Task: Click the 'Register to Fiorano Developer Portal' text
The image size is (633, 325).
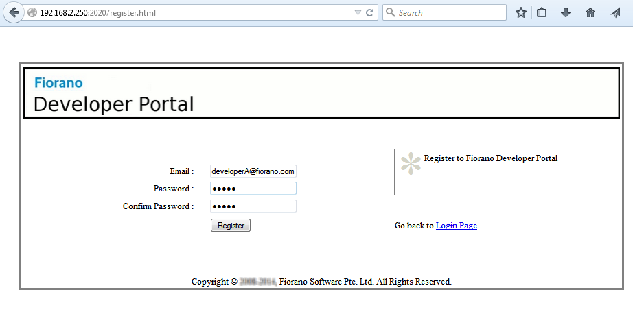Action: [x=490, y=158]
